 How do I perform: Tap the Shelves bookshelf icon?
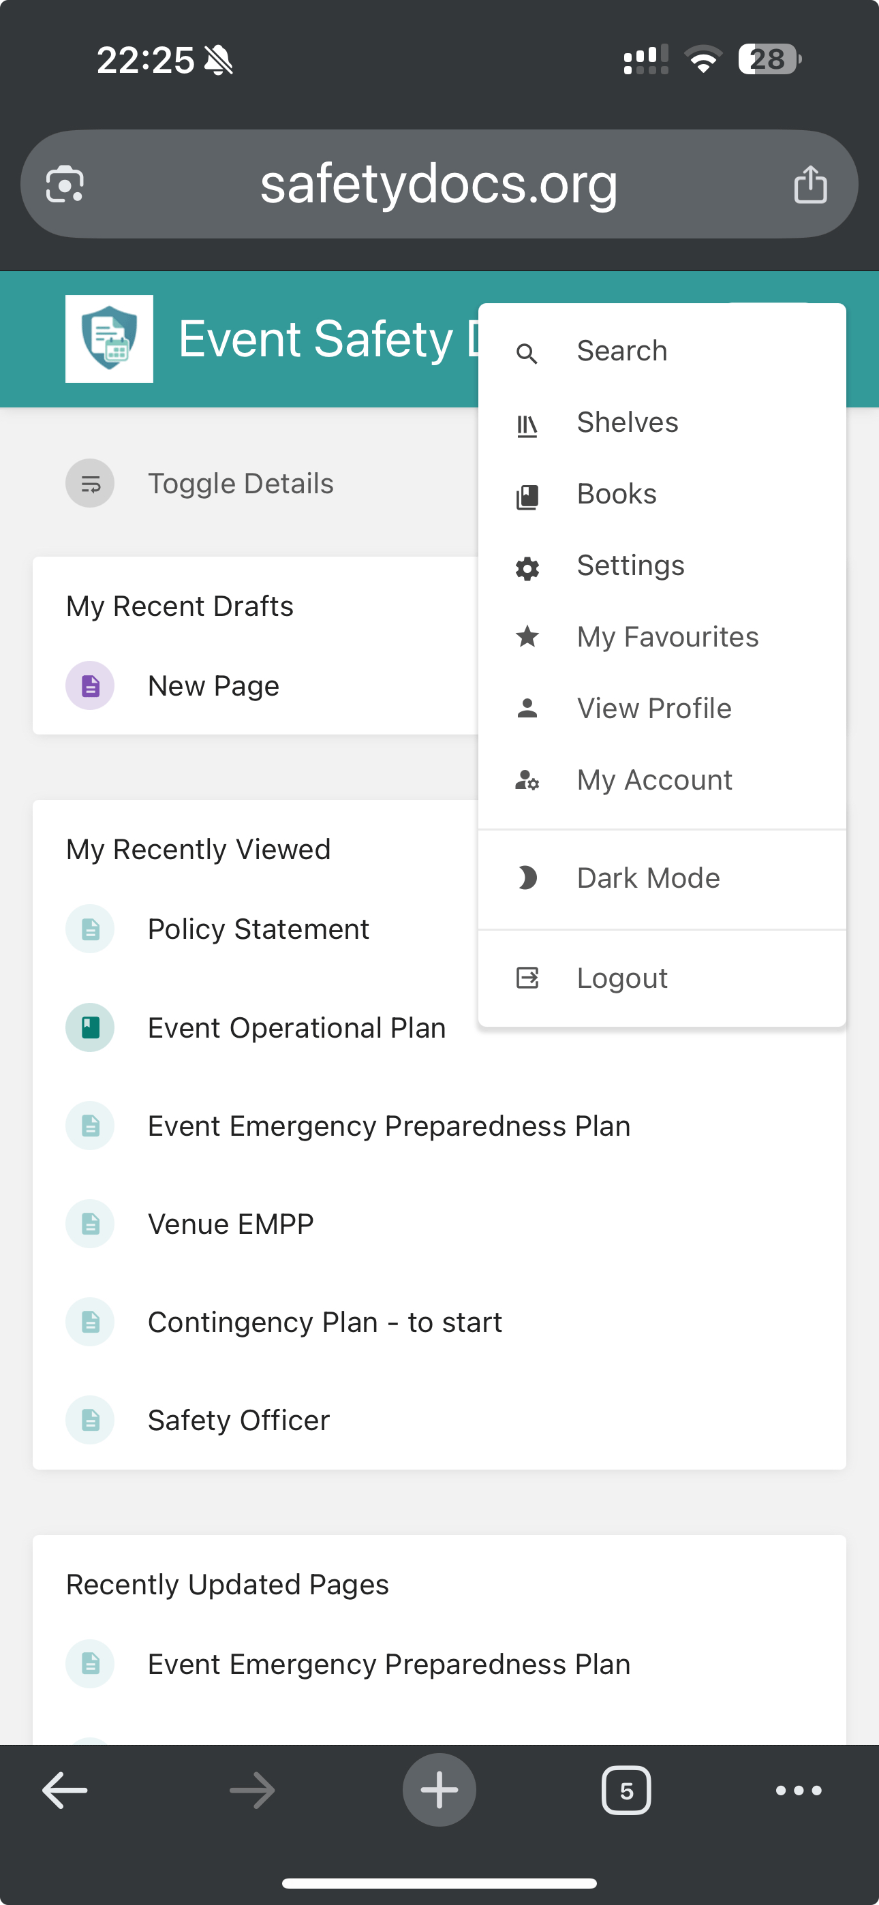pos(527,425)
